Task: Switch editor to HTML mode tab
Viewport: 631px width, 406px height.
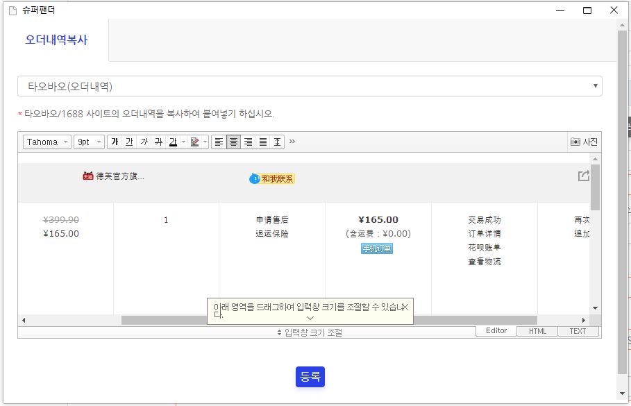Action: (x=537, y=331)
